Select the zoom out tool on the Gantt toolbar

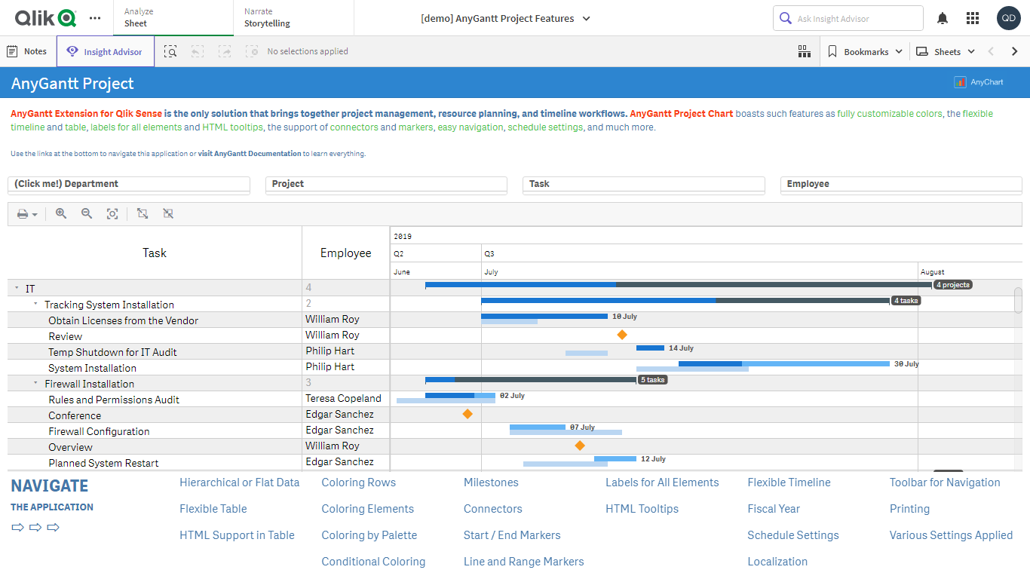87,213
